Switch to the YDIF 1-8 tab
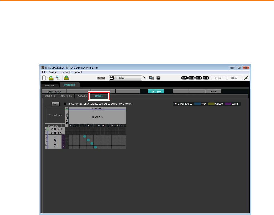Screen dimensions: 274x215 point(50,96)
